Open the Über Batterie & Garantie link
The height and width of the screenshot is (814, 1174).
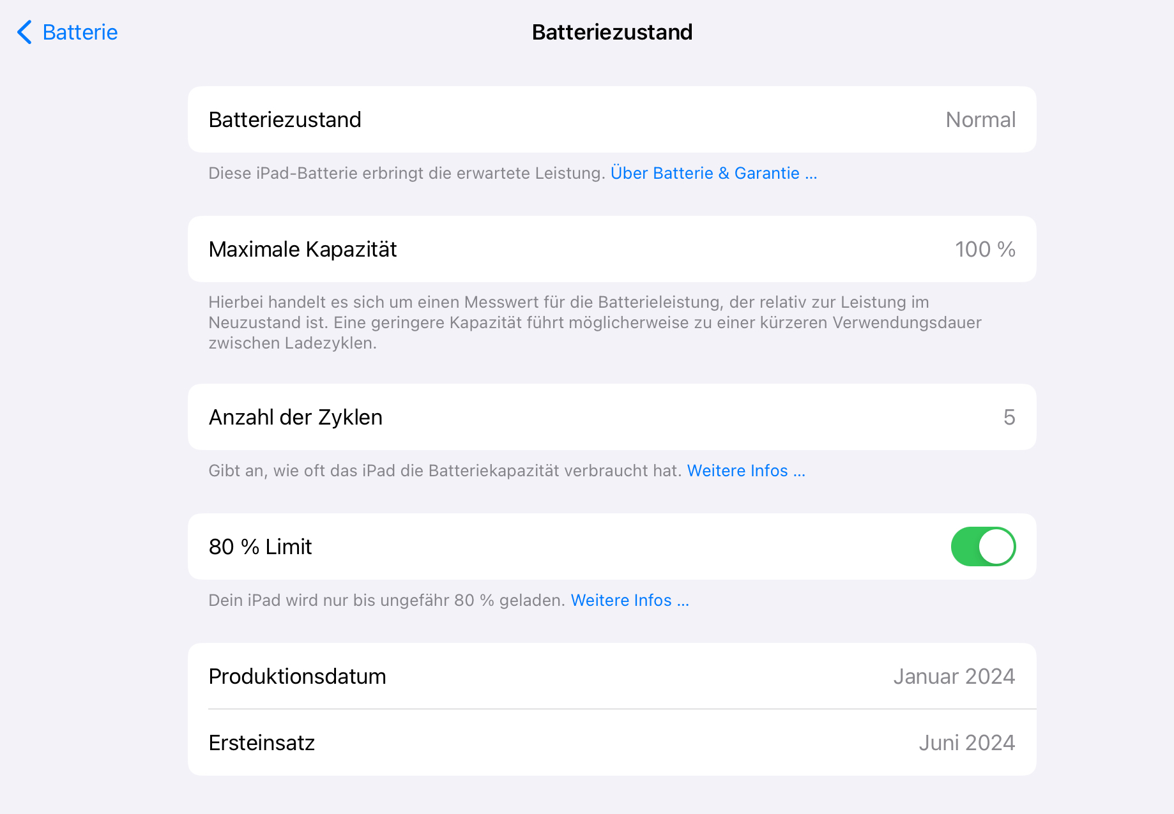[713, 173]
